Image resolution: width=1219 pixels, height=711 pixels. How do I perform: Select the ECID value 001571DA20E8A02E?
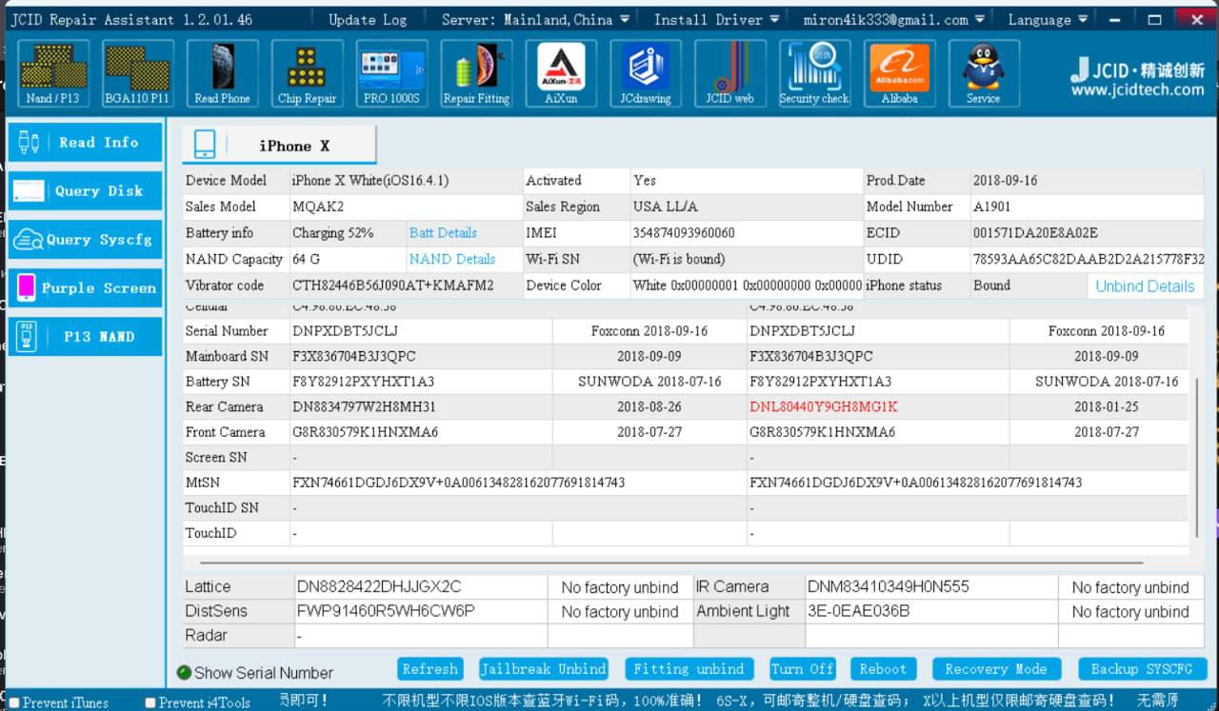coord(1035,233)
